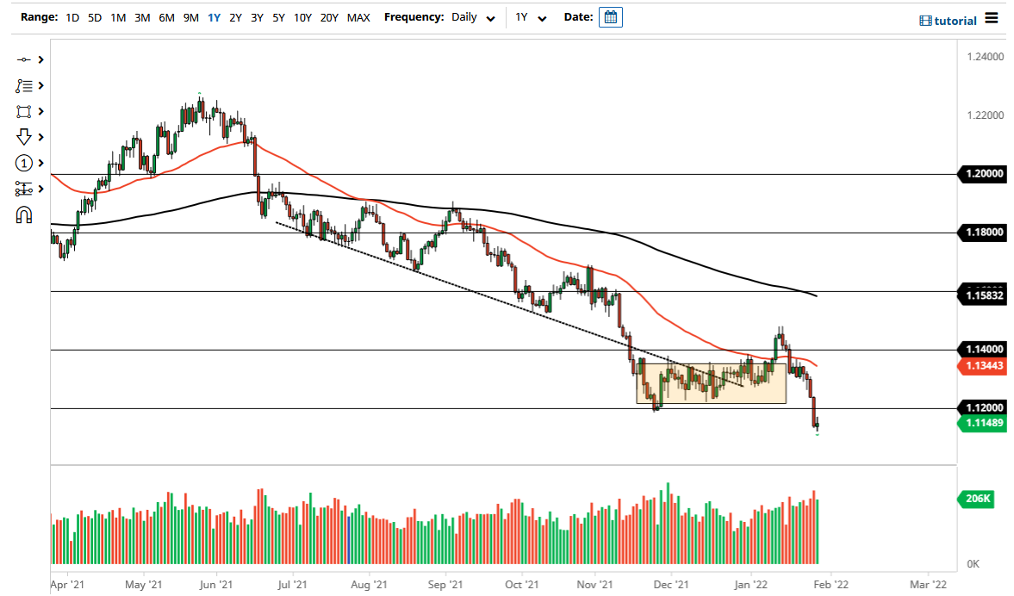The width and height of the screenshot is (1014, 596).
Task: Toggle the magnet snap tool
Action: pos(24,214)
